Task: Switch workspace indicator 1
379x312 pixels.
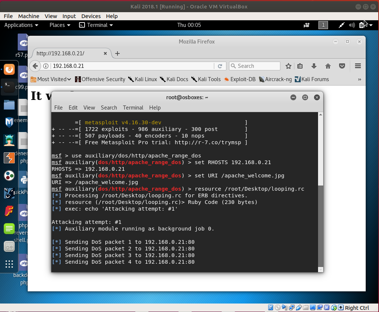Action: pos(323,25)
